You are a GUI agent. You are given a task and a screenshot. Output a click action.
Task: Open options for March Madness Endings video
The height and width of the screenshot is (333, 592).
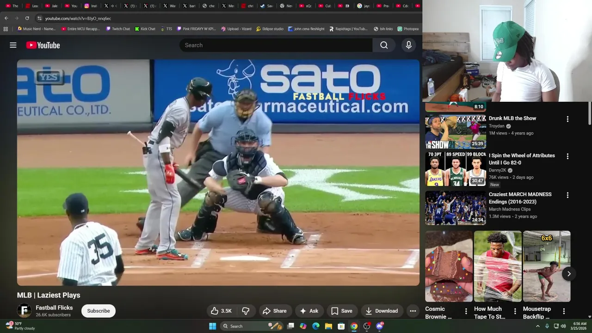(567, 195)
